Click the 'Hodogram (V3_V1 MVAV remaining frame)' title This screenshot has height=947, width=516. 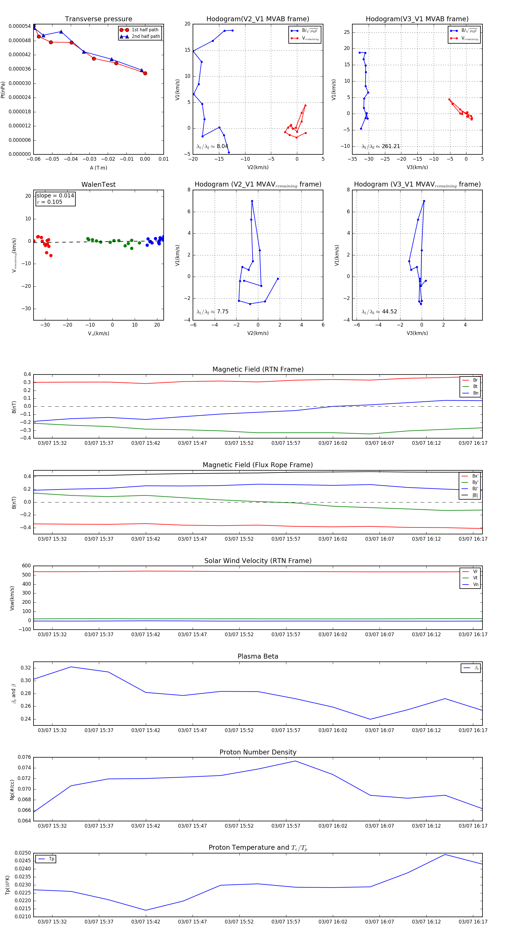[417, 185]
